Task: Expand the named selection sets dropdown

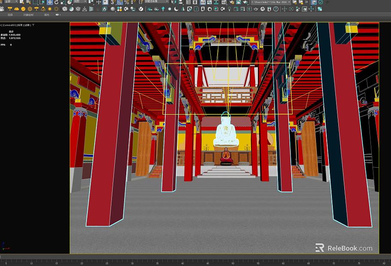Action: (157, 1)
